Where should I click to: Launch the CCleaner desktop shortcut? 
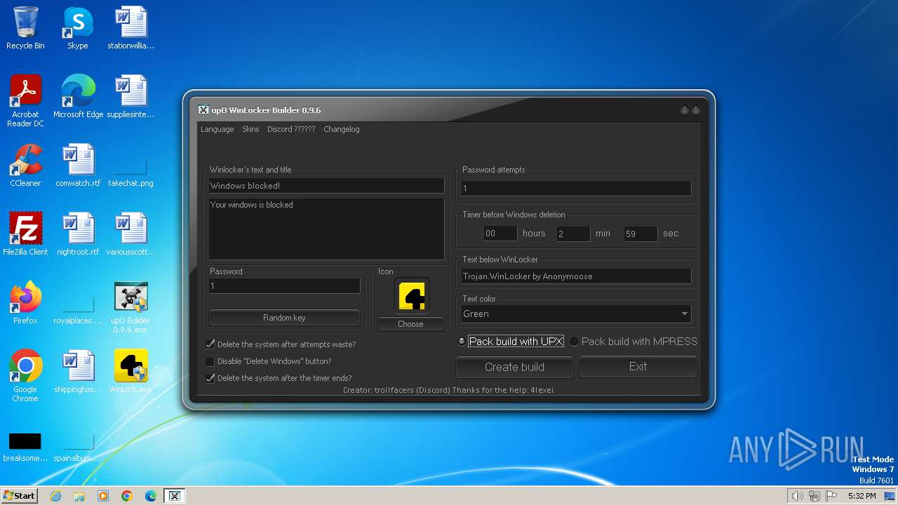point(25,166)
